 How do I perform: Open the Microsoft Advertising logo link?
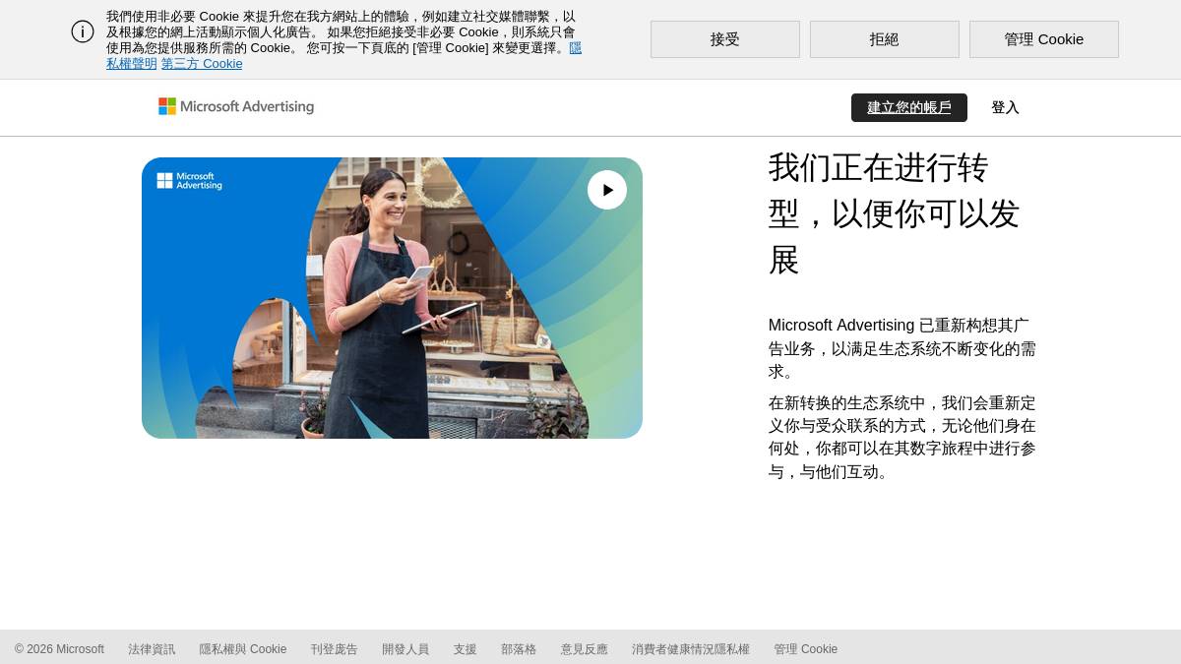click(x=236, y=106)
